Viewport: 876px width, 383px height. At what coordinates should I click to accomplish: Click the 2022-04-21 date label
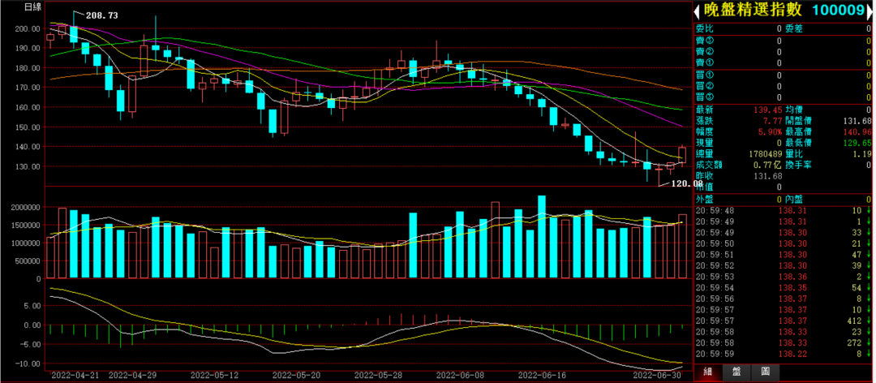(x=74, y=375)
